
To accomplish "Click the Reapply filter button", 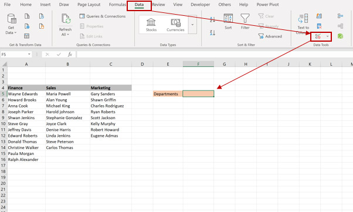I will (269, 26).
